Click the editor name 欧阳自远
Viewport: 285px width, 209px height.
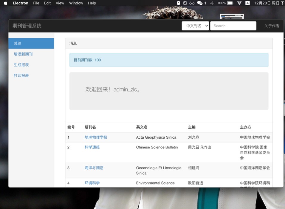click(x=195, y=183)
